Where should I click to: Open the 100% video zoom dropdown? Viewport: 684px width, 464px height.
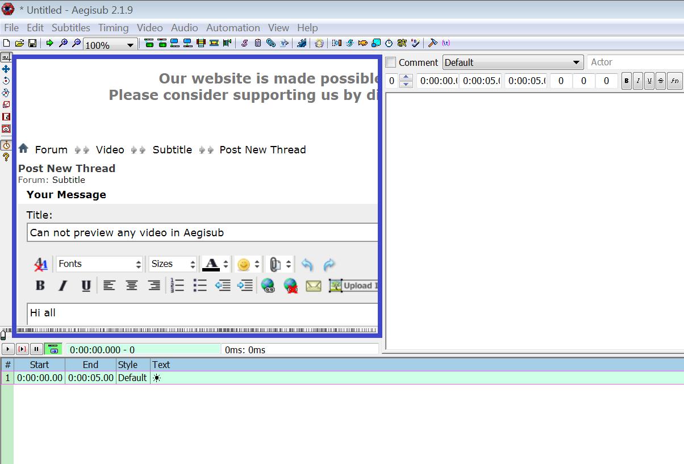[x=110, y=44]
